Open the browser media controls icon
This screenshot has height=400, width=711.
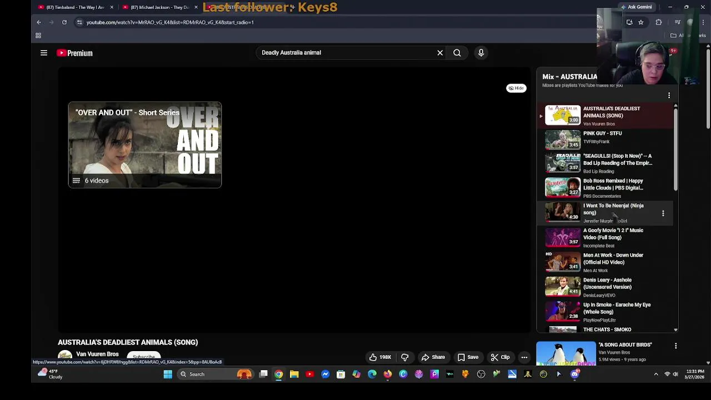[677, 22]
